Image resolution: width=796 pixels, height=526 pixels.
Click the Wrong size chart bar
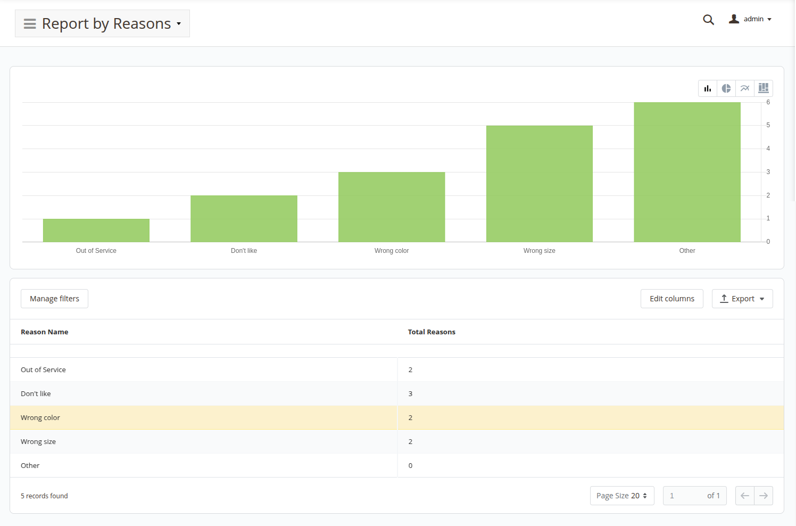[539, 184]
